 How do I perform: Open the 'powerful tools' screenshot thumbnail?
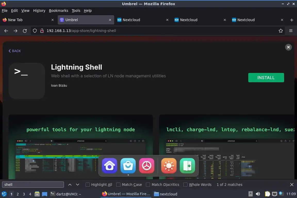(x=81, y=147)
